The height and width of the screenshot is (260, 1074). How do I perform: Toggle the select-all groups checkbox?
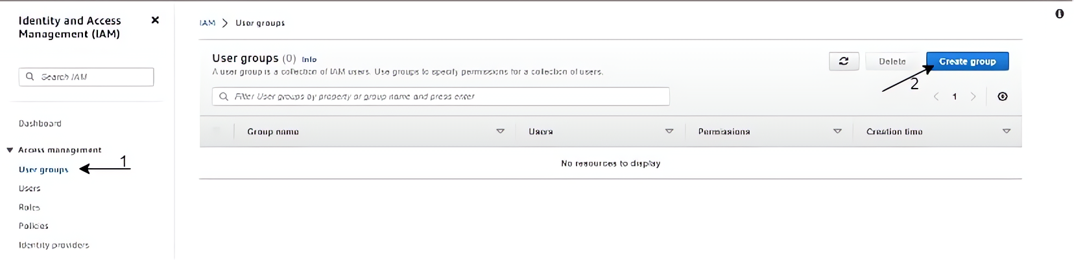(217, 131)
